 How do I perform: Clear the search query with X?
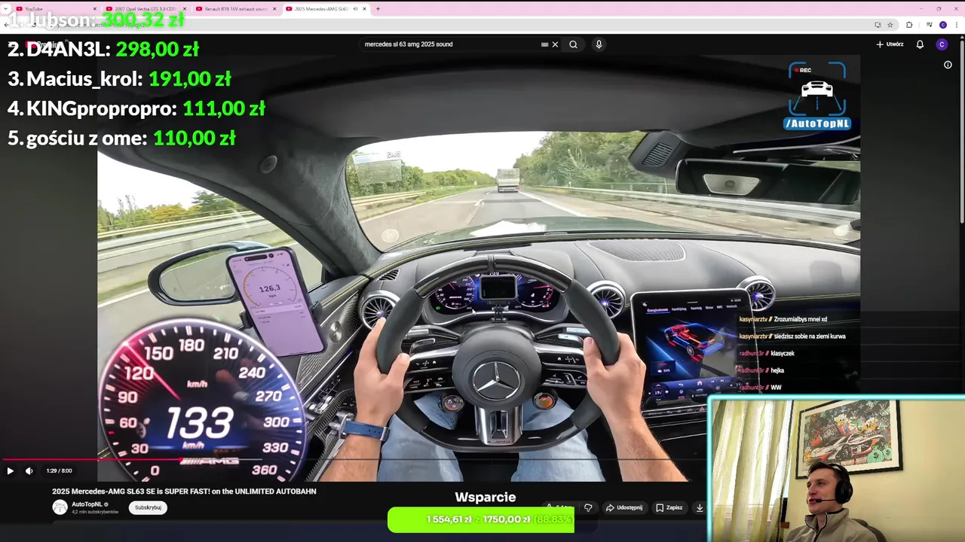coord(556,44)
